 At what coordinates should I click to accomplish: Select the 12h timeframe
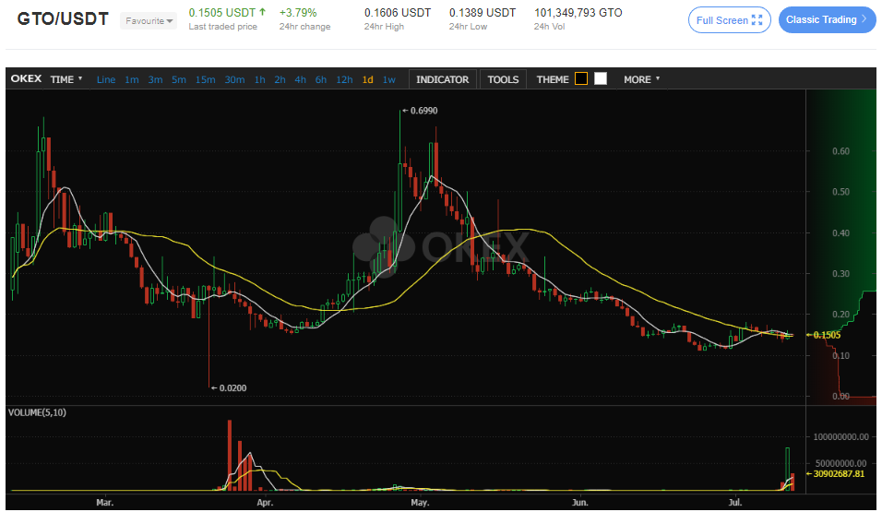(344, 79)
